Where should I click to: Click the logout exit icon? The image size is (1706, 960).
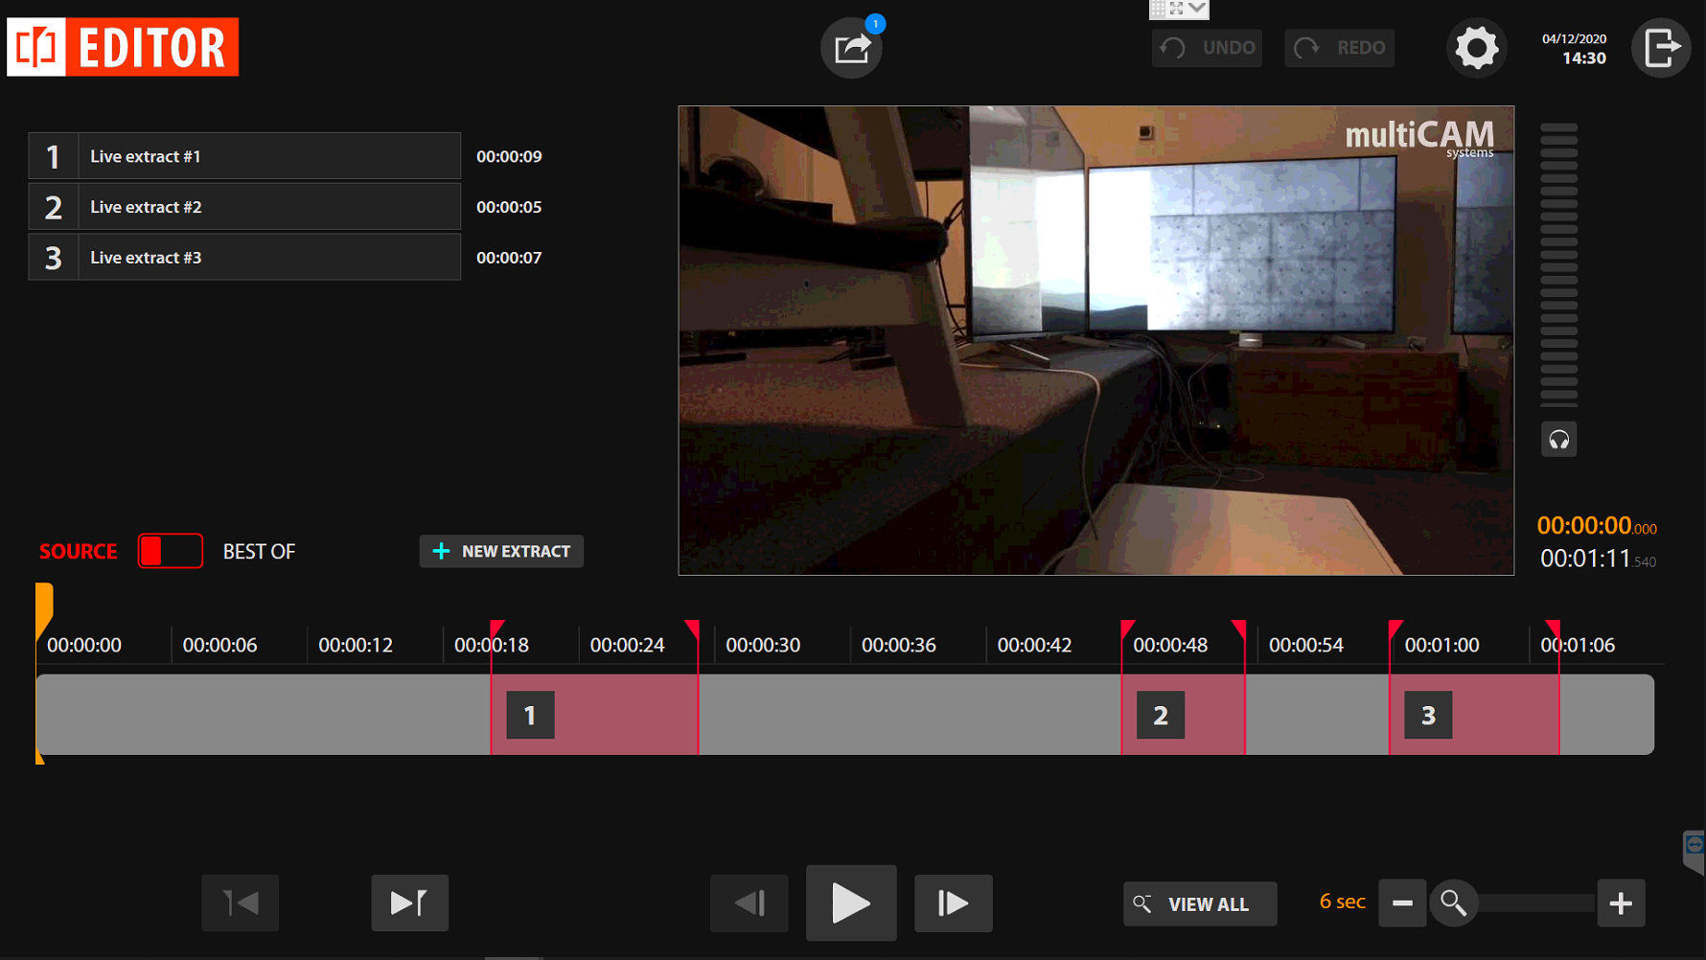pos(1661,48)
